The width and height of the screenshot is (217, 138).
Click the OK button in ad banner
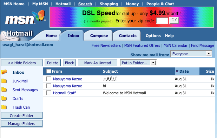(174, 20)
